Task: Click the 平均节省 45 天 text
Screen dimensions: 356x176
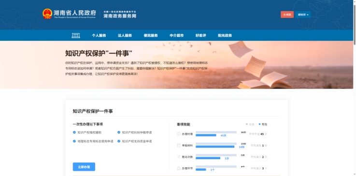Action: [x=258, y=134]
